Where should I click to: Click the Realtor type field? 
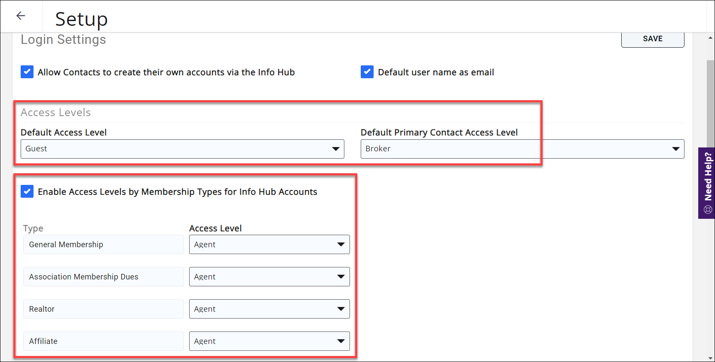tap(103, 309)
